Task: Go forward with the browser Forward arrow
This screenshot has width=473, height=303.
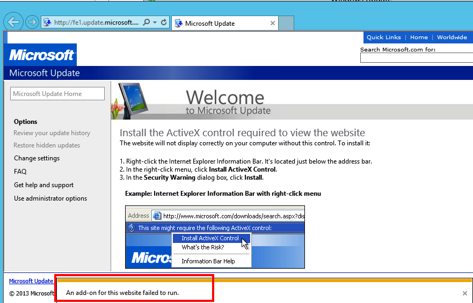Action: tap(32, 22)
